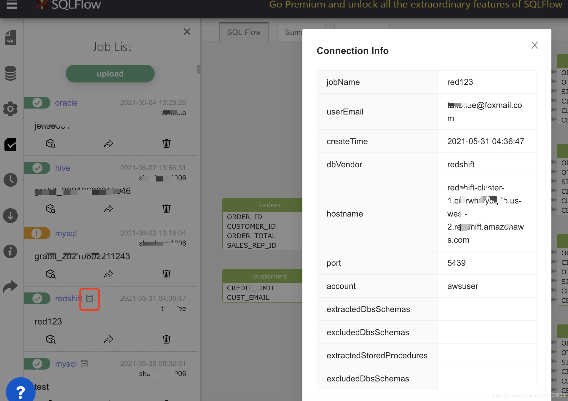Click the download arrow sidebar icon
The width and height of the screenshot is (568, 401).
pyautogui.click(x=10, y=216)
